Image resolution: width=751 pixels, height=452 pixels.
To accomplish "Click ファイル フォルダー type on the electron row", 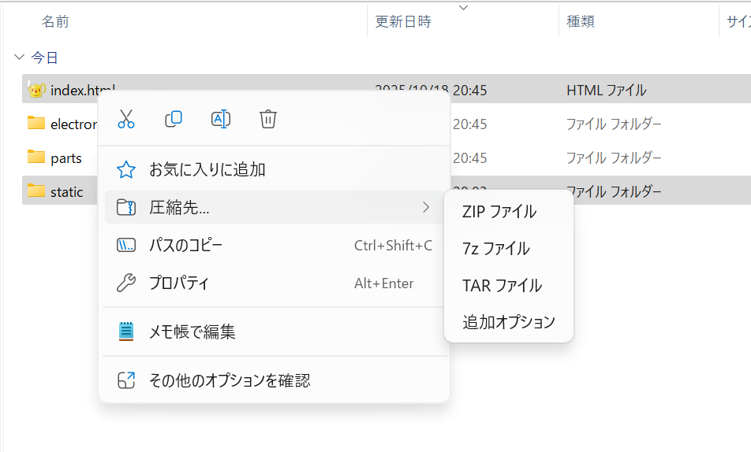I will [614, 124].
